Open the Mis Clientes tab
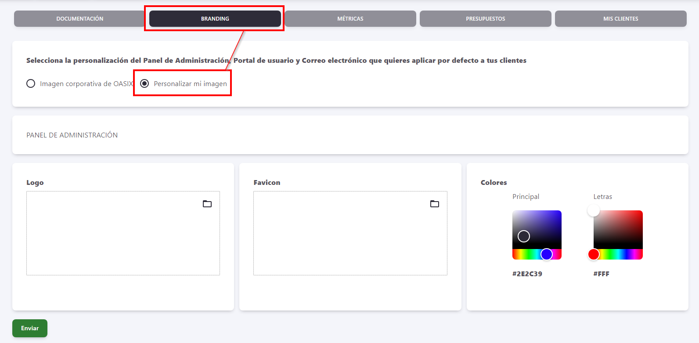The width and height of the screenshot is (699, 343). 620,19
